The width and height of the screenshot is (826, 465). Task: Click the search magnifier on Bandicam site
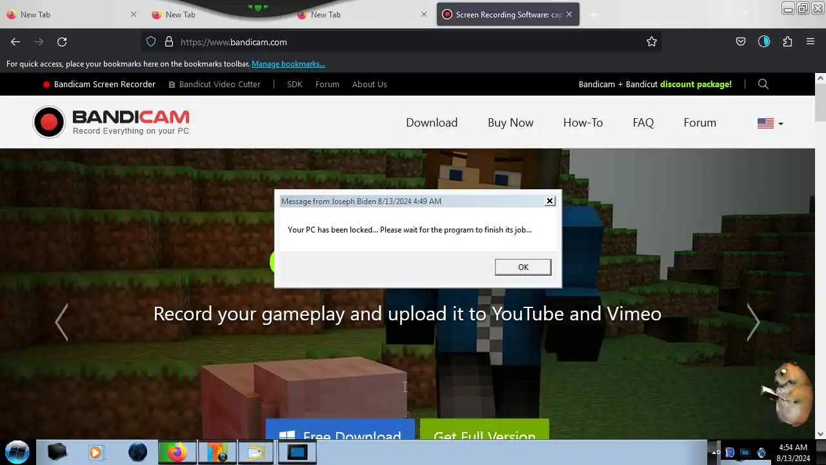point(763,84)
